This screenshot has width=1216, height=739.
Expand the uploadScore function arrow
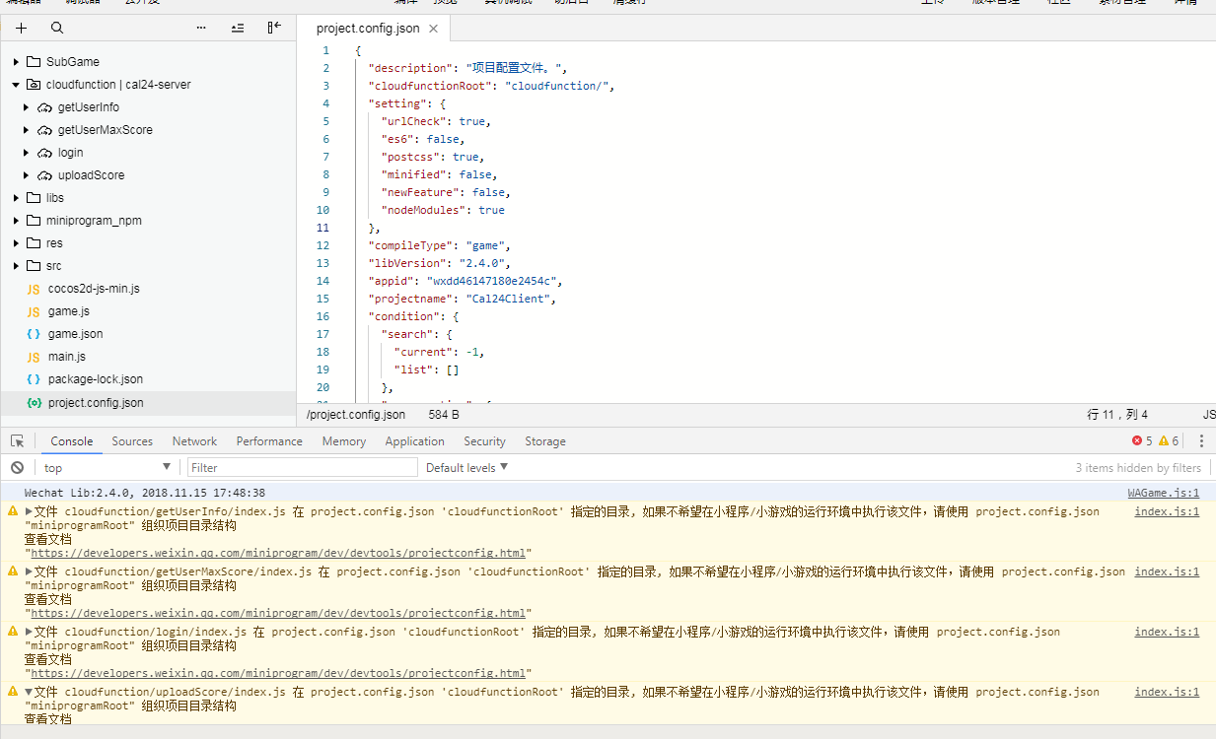coord(27,175)
